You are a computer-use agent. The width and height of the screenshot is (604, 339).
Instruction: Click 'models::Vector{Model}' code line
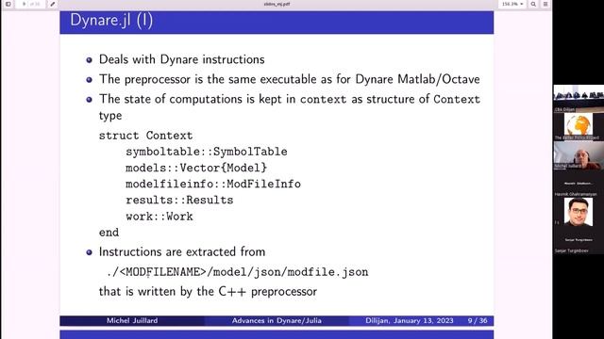[x=196, y=168]
